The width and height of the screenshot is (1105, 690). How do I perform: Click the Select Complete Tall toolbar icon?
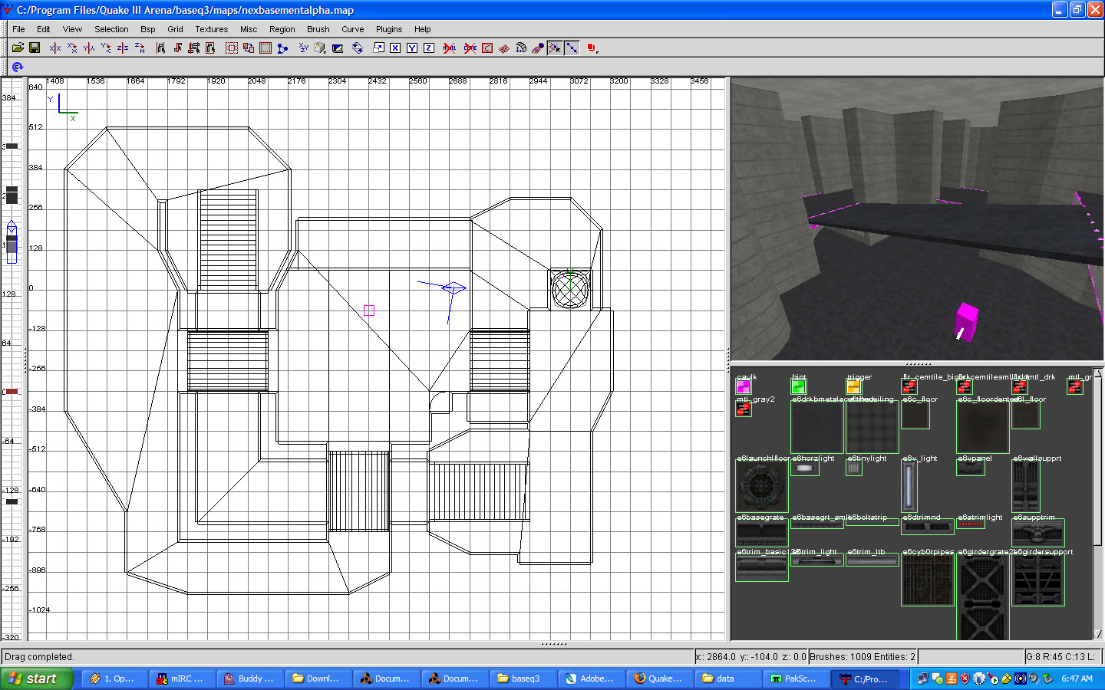[x=160, y=48]
